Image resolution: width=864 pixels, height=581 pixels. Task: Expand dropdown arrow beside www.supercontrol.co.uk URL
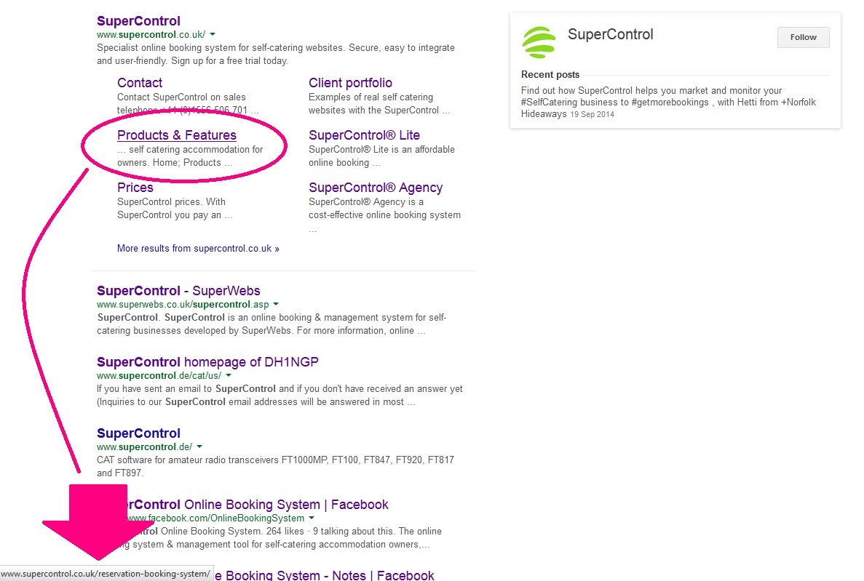click(213, 35)
